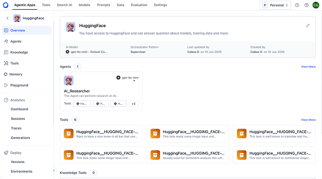
Task: Open tool card 'Want to have a nice know-it-all bot'
Action: pyautogui.click(x=101, y=134)
